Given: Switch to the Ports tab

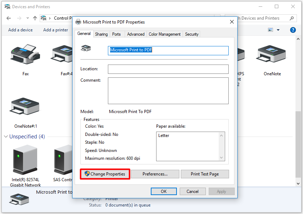Looking at the screenshot, I should [116, 34].
